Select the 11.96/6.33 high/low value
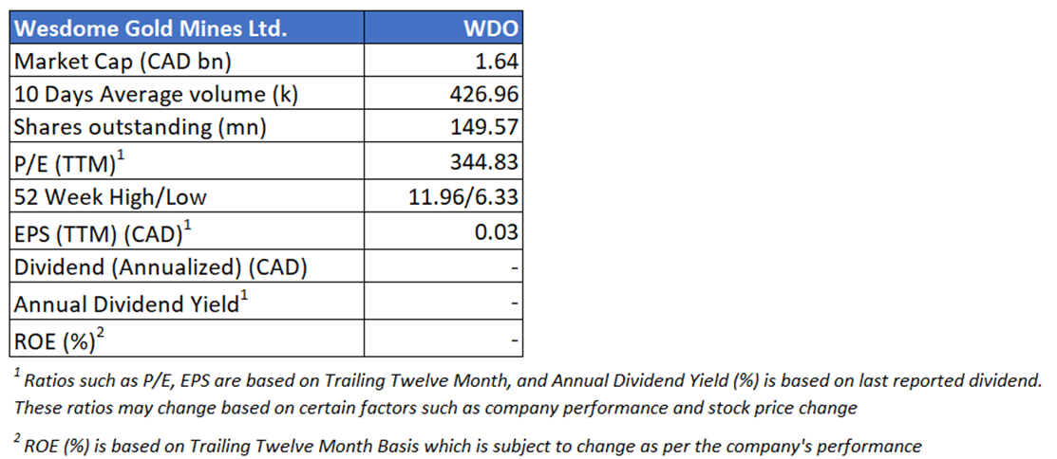This screenshot has width=1057, height=459. [462, 197]
